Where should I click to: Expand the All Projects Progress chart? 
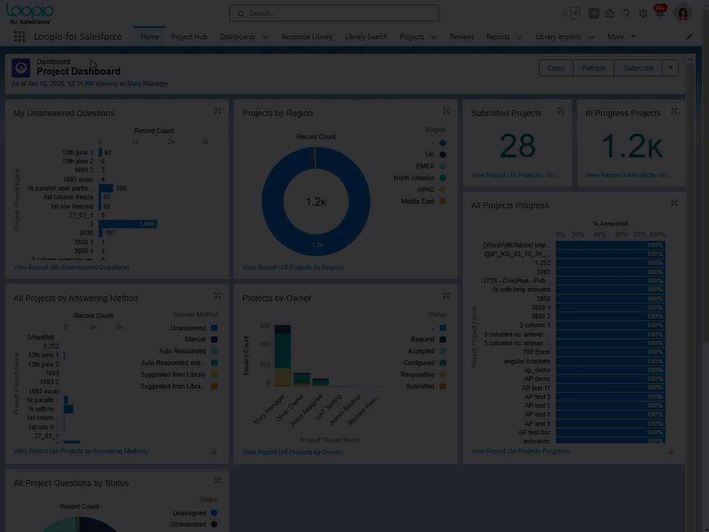pyautogui.click(x=674, y=203)
